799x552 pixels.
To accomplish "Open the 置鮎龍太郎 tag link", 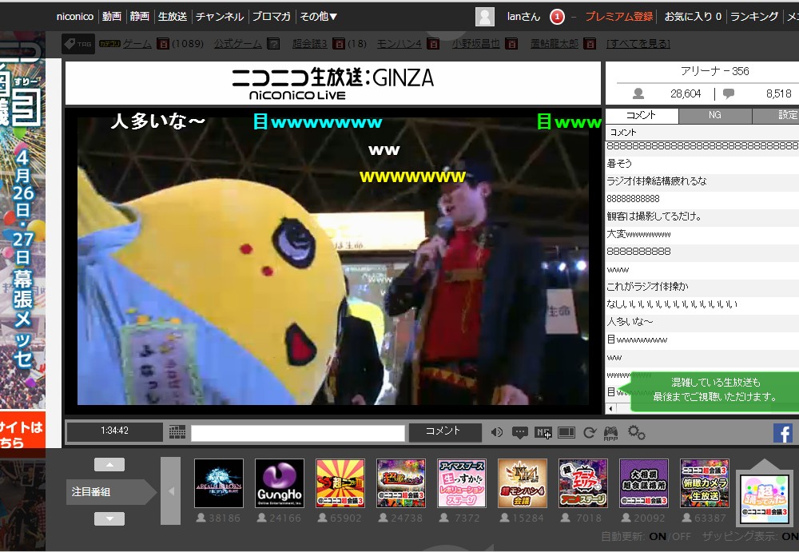I will tap(555, 44).
